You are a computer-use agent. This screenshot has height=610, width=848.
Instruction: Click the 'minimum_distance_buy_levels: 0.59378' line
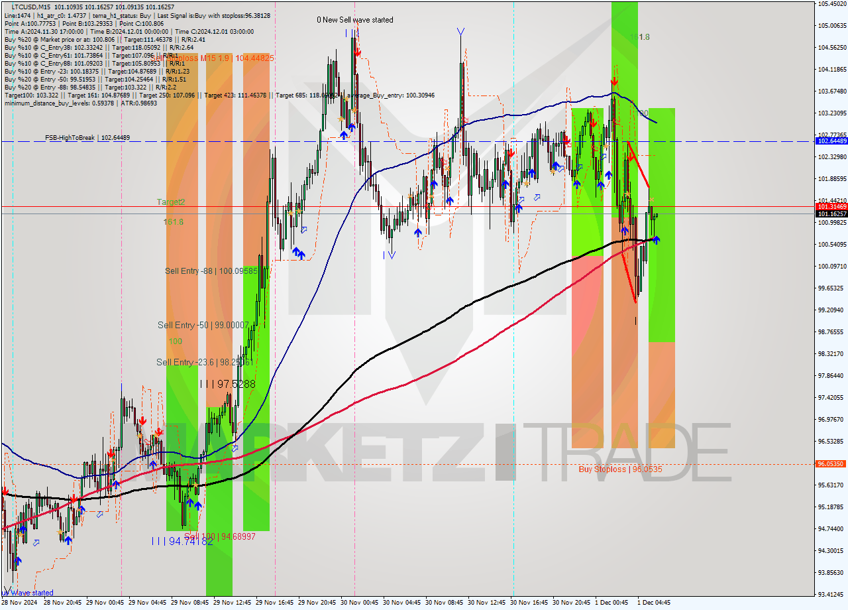(81, 103)
